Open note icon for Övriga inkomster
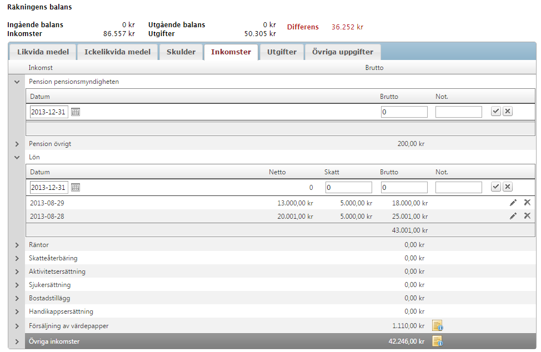541x352 pixels. 438,341
